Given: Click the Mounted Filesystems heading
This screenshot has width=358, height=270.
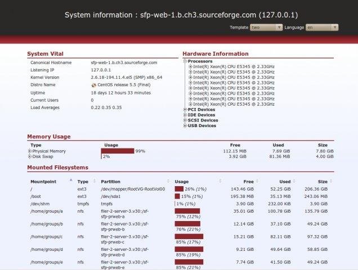Looking at the screenshot, I should [x=58, y=168].
